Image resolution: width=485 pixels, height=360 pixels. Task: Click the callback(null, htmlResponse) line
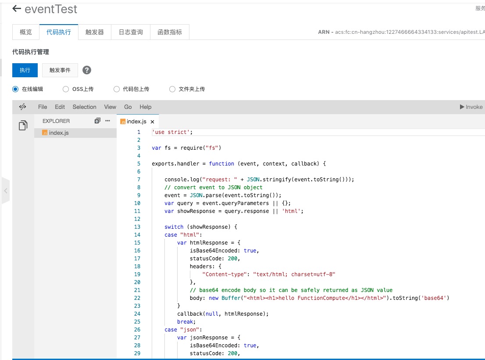coord(223,314)
